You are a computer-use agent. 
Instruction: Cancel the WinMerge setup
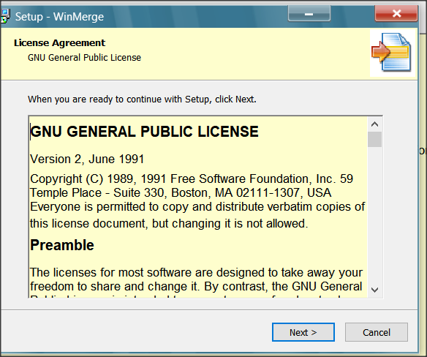click(x=377, y=332)
